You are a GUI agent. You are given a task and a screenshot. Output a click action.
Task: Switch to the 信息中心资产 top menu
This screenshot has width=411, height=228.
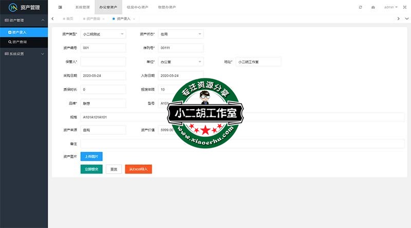pos(137,7)
